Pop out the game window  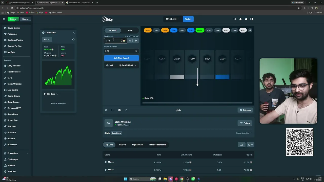(x=126, y=110)
